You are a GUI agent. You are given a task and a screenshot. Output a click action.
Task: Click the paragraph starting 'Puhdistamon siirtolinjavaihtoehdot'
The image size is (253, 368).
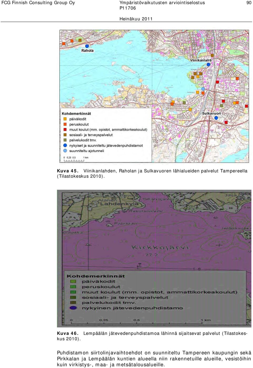[x=154, y=359]
